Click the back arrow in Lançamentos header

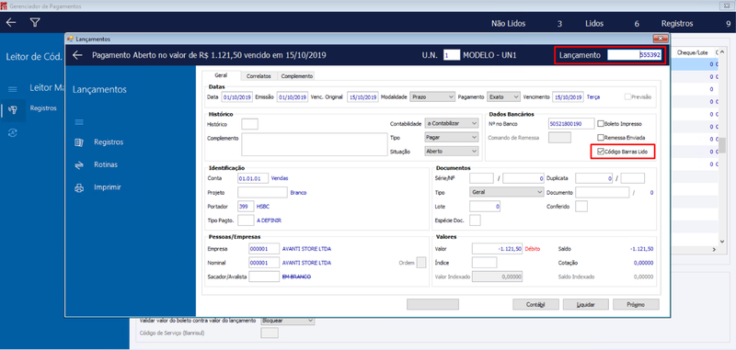(x=78, y=55)
